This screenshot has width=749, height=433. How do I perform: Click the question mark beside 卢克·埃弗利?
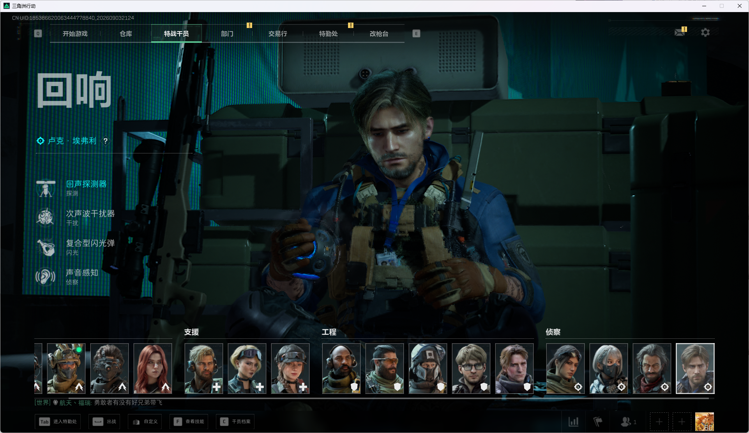pyautogui.click(x=105, y=141)
